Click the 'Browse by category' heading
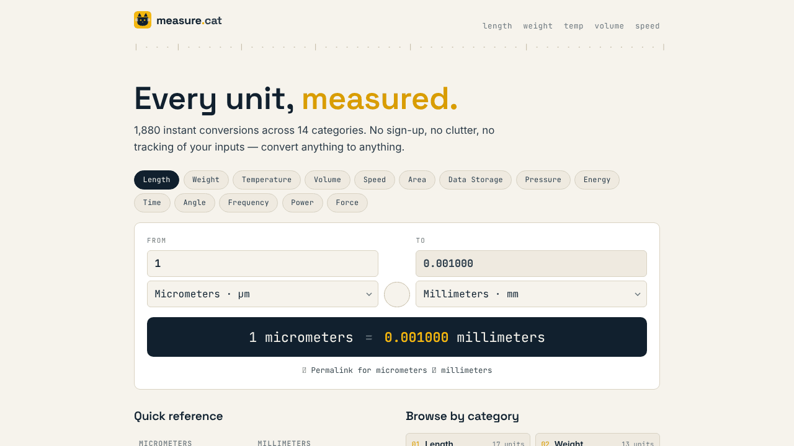Viewport: 794px width, 446px height. 462,416
